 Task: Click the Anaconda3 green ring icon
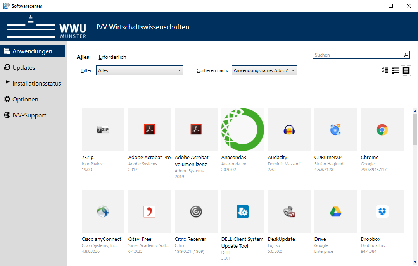pos(243,130)
